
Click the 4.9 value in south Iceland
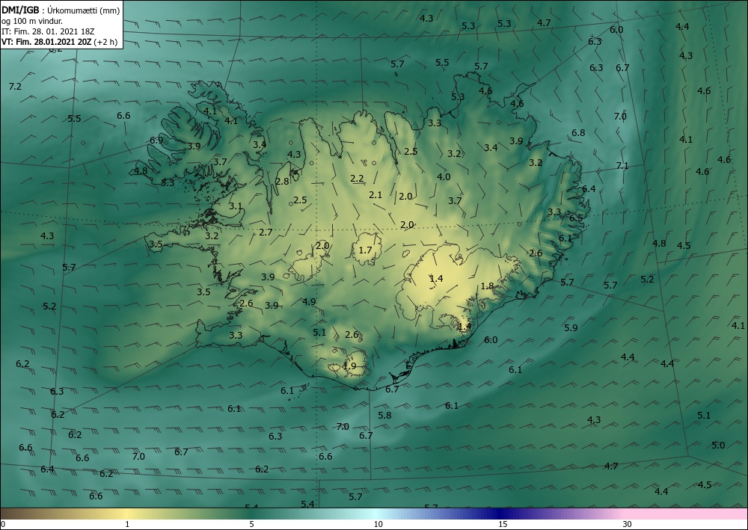pos(309,301)
